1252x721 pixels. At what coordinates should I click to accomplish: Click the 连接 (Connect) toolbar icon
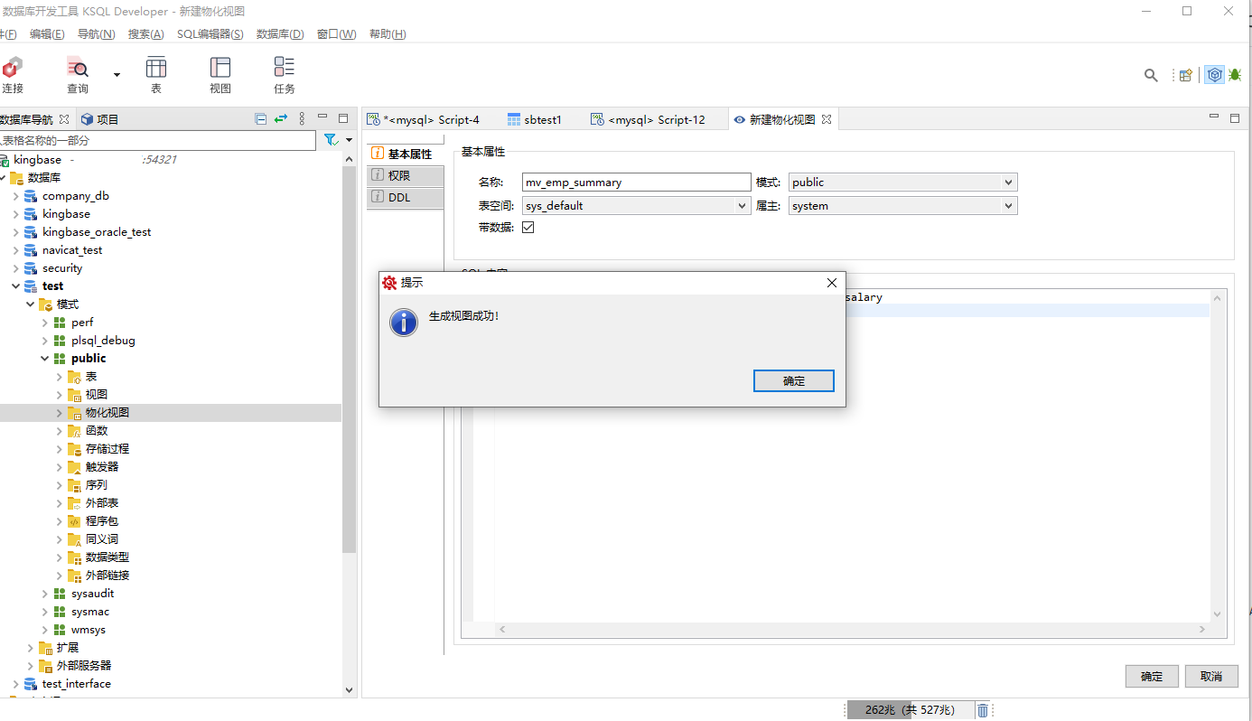point(13,74)
